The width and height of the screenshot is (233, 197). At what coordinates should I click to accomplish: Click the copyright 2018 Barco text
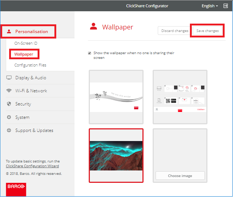point(34,173)
